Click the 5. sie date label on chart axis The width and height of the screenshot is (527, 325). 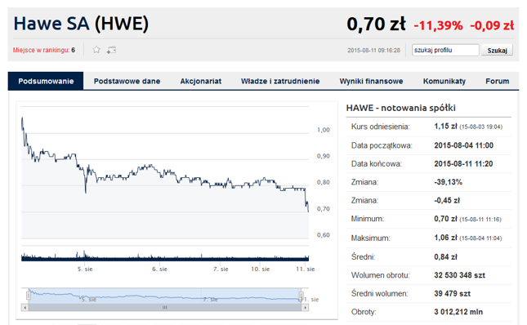click(x=85, y=269)
